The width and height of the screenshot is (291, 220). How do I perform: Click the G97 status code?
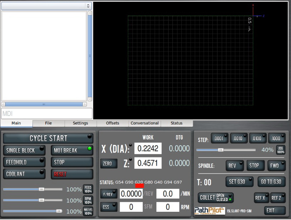pyautogui.click(x=177, y=182)
